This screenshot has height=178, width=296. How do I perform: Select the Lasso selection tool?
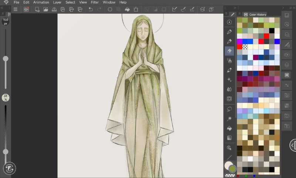[x=229, y=109]
